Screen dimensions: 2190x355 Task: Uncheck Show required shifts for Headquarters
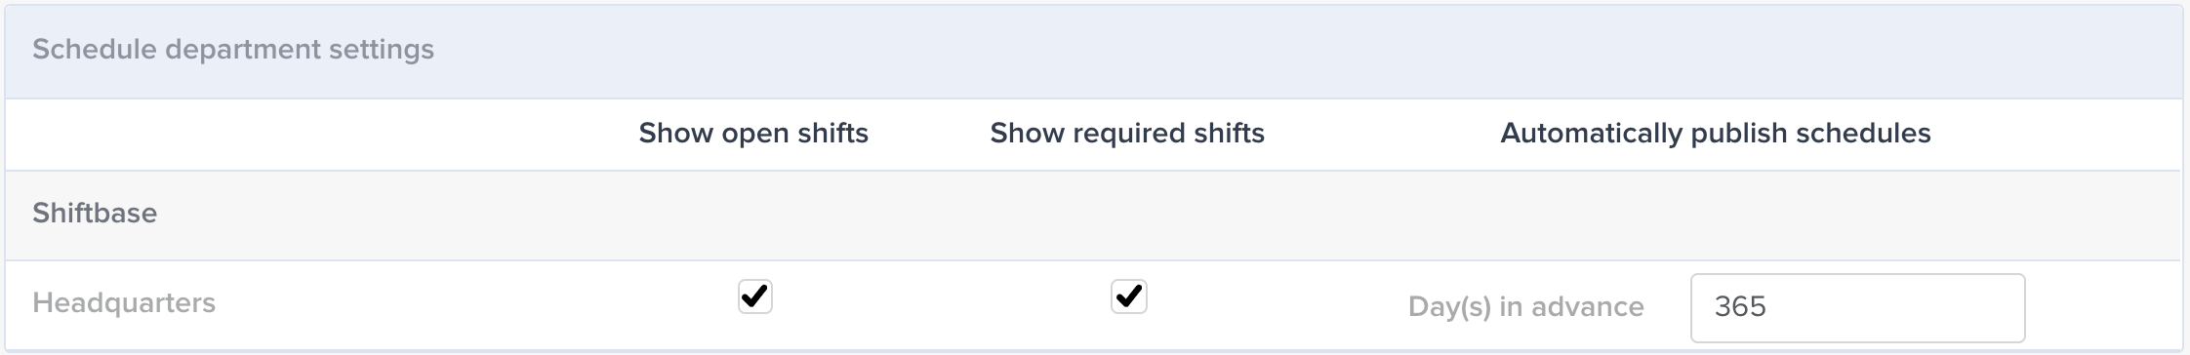1128,296
